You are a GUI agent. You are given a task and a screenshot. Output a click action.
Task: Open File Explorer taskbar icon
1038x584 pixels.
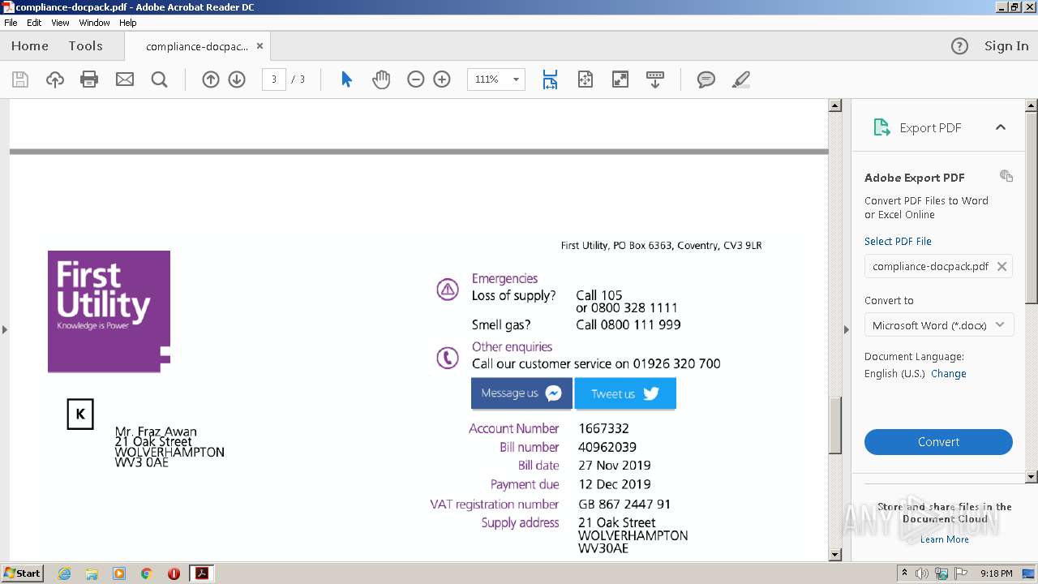(x=92, y=573)
